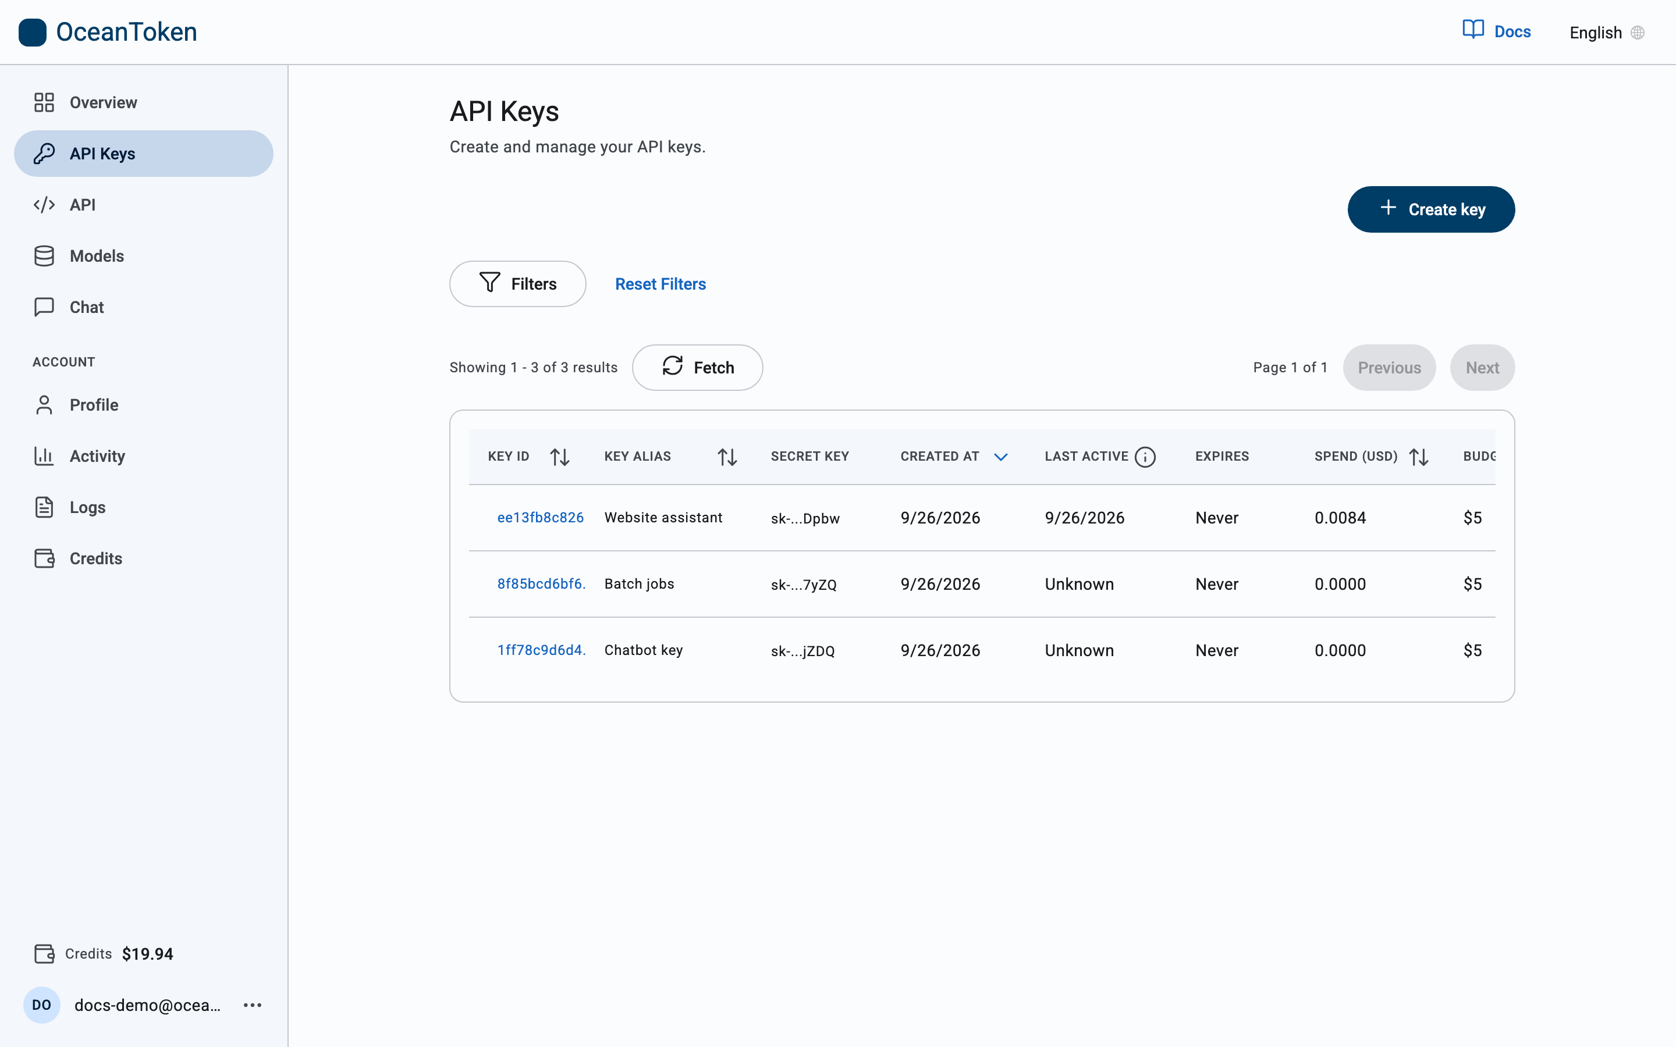The width and height of the screenshot is (1676, 1047).
Task: Click the Next page button
Action: click(1482, 367)
